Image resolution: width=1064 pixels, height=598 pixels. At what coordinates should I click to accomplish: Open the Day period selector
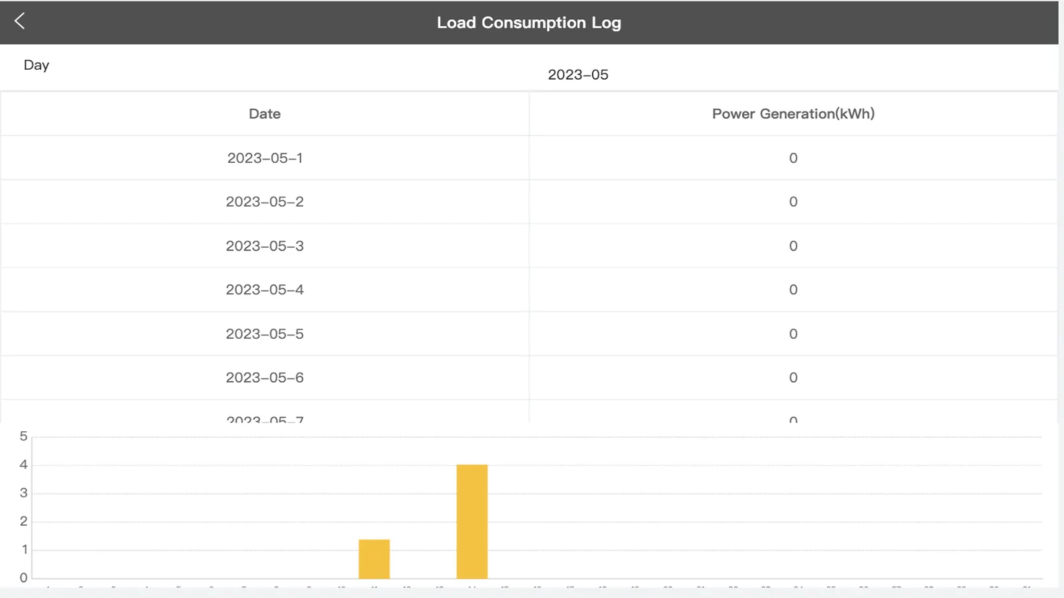tap(37, 64)
